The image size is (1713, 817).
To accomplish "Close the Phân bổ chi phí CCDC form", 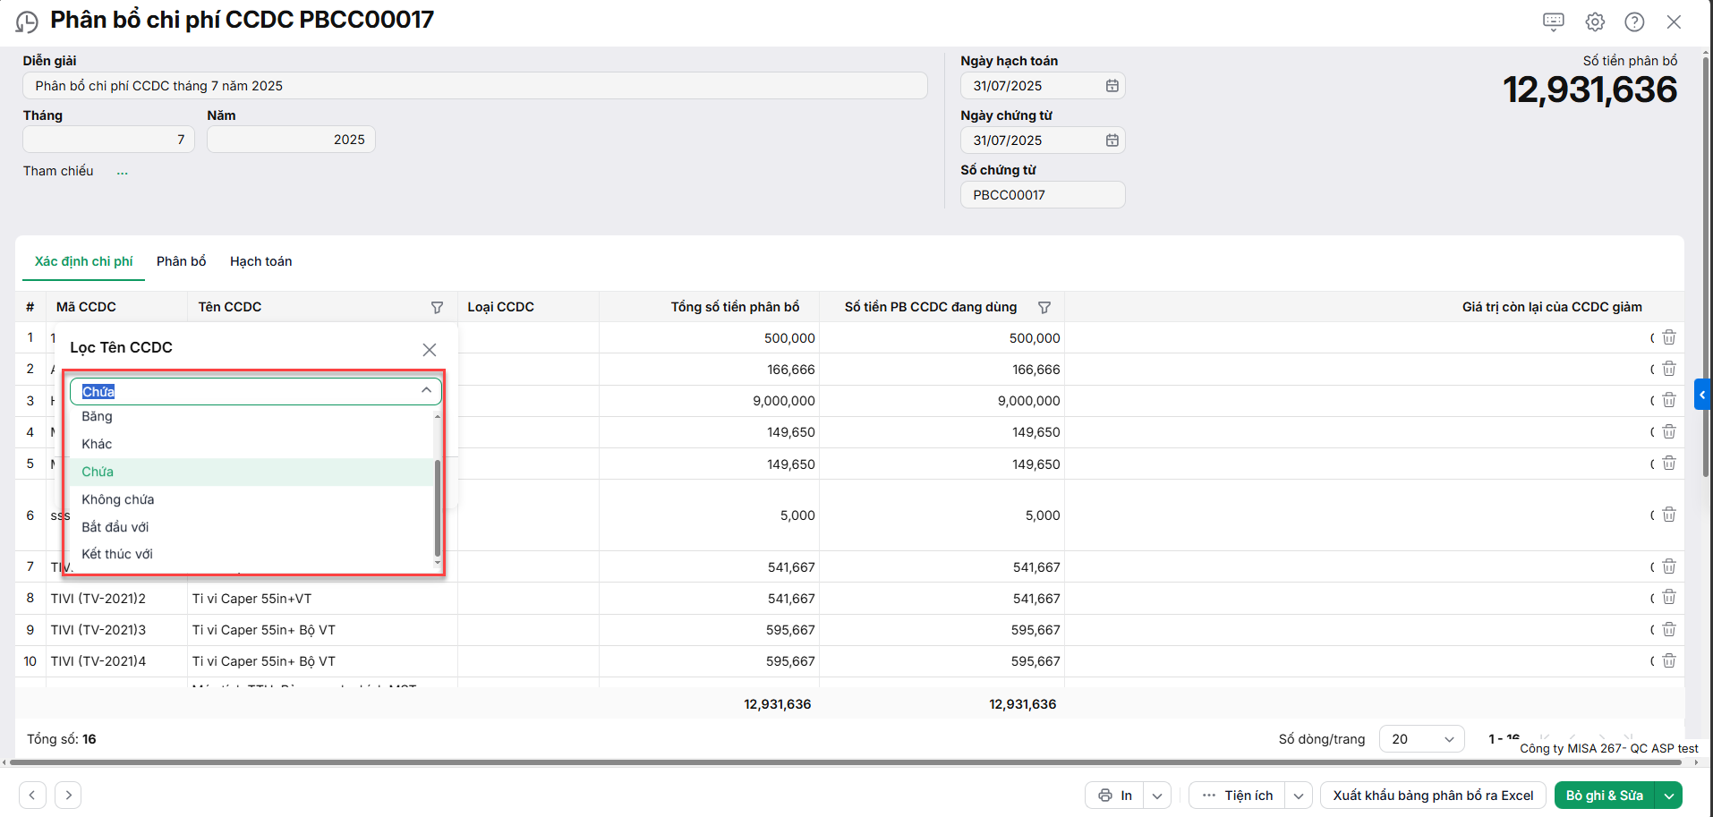I will click(x=1674, y=21).
